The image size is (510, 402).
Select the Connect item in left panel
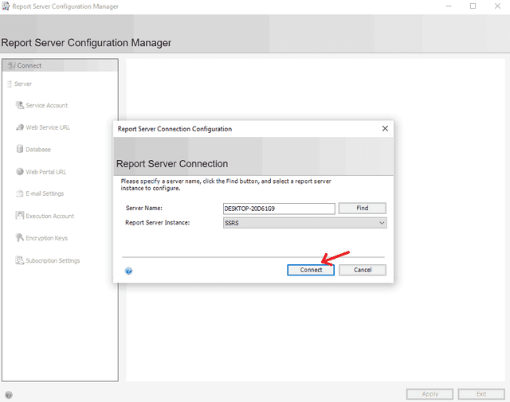(x=29, y=65)
